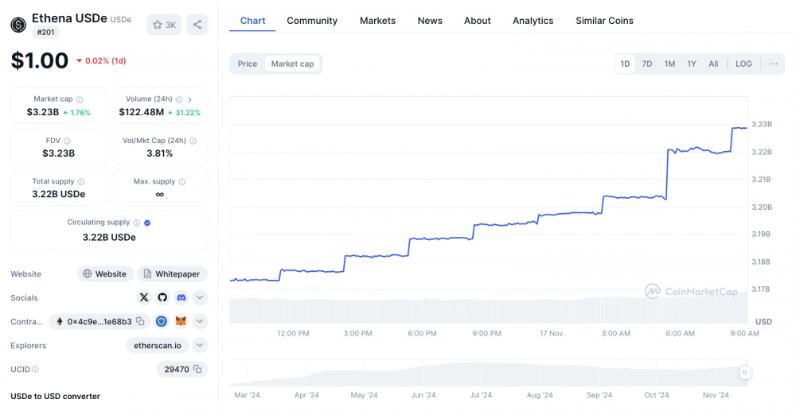Open etherscan.io explorer link
This screenshot has height=411, width=796.
[158, 346]
